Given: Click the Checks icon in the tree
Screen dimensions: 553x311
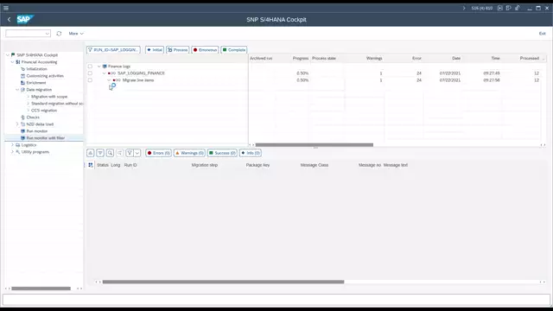Looking at the screenshot, I should tap(23, 117).
